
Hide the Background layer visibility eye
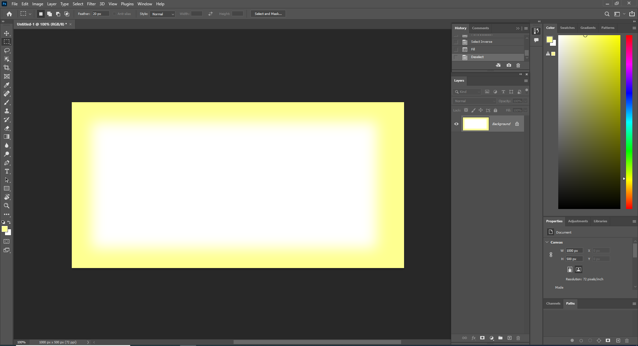click(x=456, y=124)
